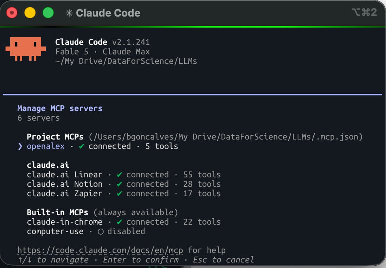Close the terminal window with red button
This screenshot has height=268, width=386.
click(12, 13)
